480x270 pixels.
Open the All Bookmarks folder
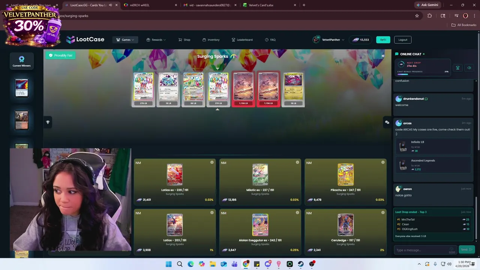[464, 25]
